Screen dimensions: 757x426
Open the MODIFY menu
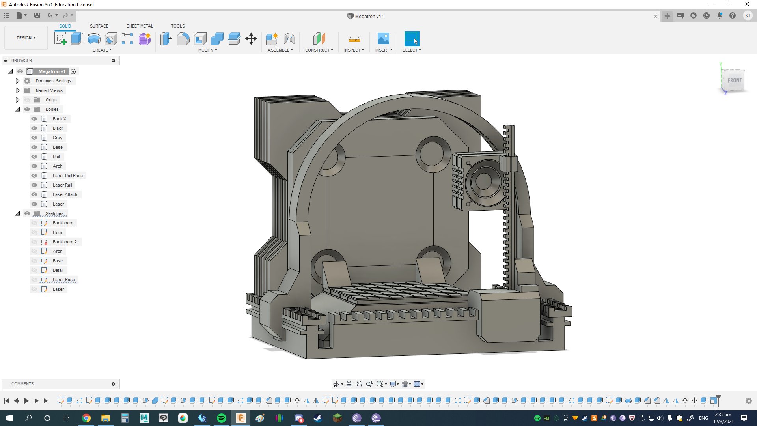coord(207,50)
